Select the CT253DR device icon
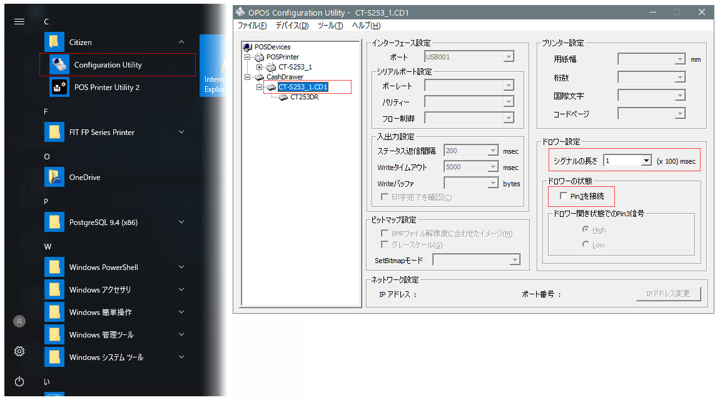This screenshot has width=720, height=400. [283, 97]
